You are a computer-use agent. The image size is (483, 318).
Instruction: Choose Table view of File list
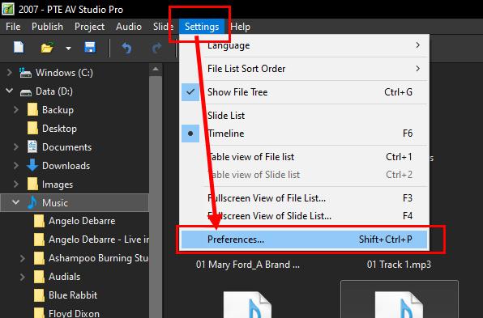[x=305, y=157]
